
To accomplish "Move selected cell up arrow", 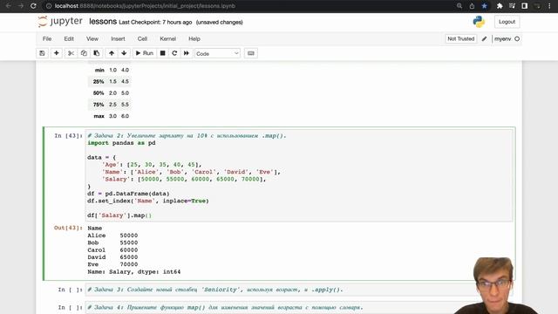I will pos(112,53).
